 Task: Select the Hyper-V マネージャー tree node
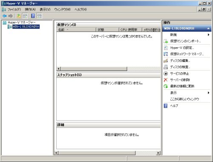point(22,23)
